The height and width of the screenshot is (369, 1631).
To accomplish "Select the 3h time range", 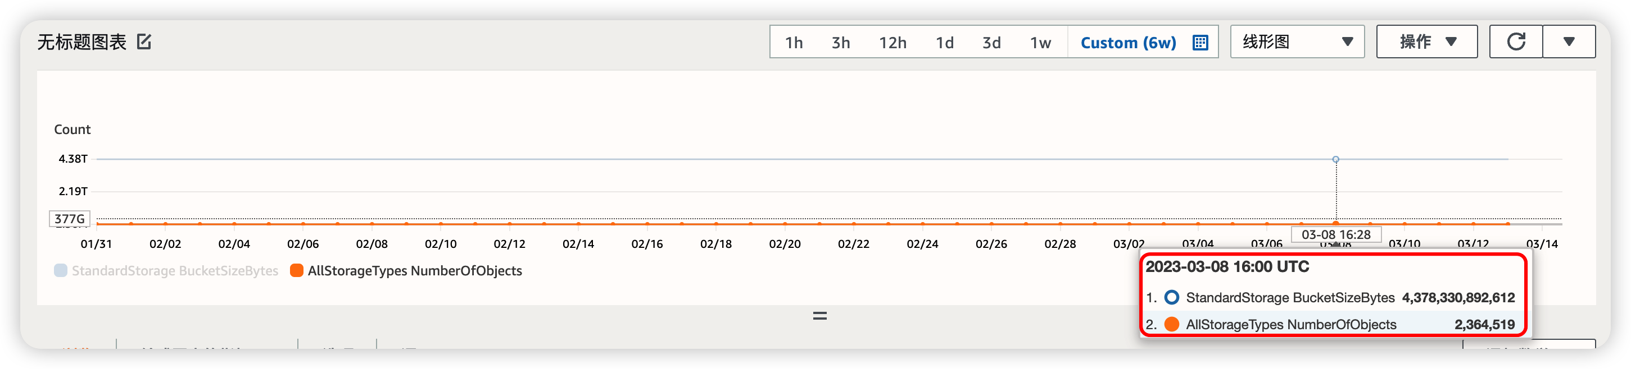I will coord(840,42).
